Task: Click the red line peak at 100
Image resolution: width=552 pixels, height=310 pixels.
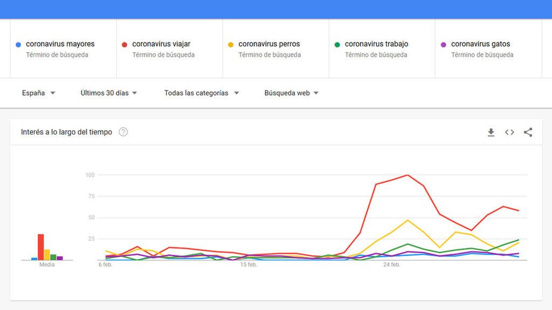Action: (x=408, y=175)
